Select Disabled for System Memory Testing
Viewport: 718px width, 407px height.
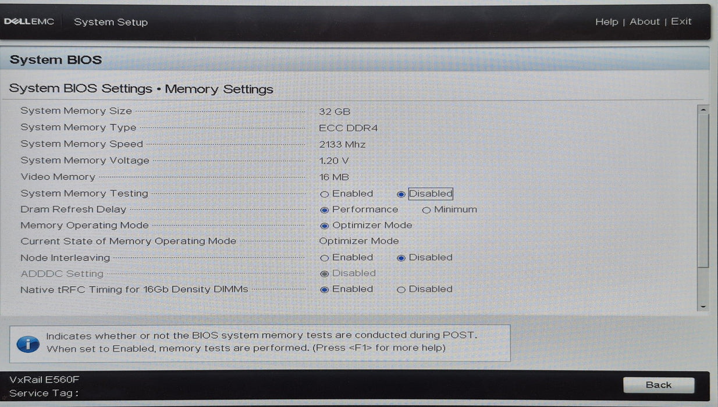[401, 194]
